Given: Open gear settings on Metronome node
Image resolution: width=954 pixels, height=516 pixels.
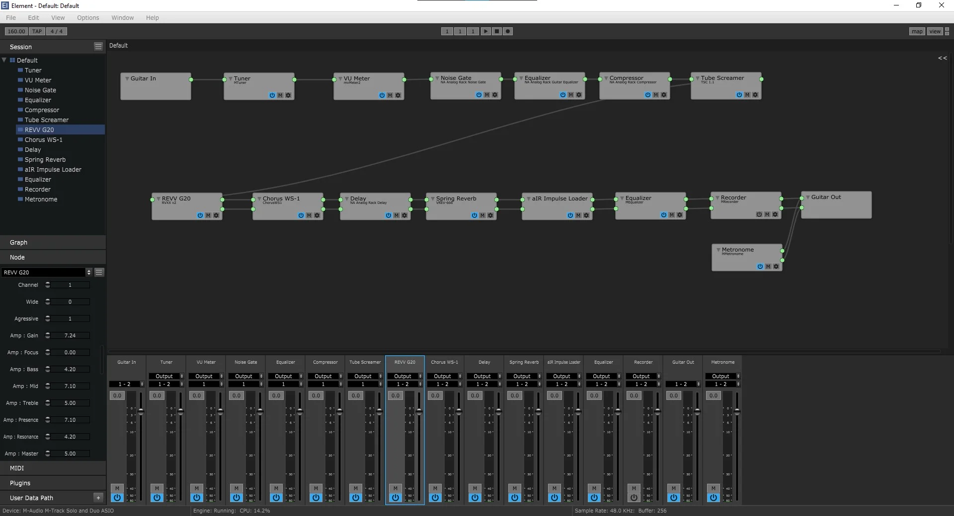Looking at the screenshot, I should tap(776, 266).
